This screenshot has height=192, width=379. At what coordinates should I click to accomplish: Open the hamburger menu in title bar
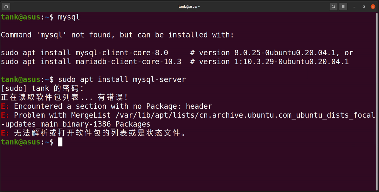coord(343,7)
